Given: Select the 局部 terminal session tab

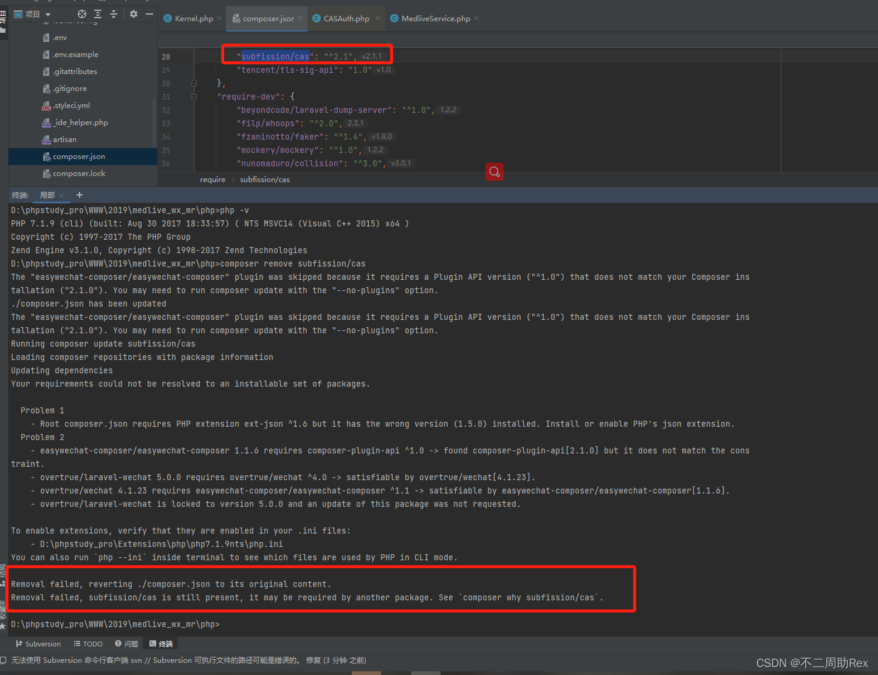Looking at the screenshot, I should click(47, 195).
